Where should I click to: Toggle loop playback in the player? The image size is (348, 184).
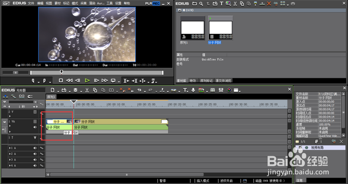tap(113, 81)
